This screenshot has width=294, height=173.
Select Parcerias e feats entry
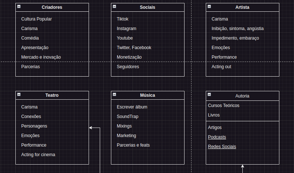(x=133, y=145)
